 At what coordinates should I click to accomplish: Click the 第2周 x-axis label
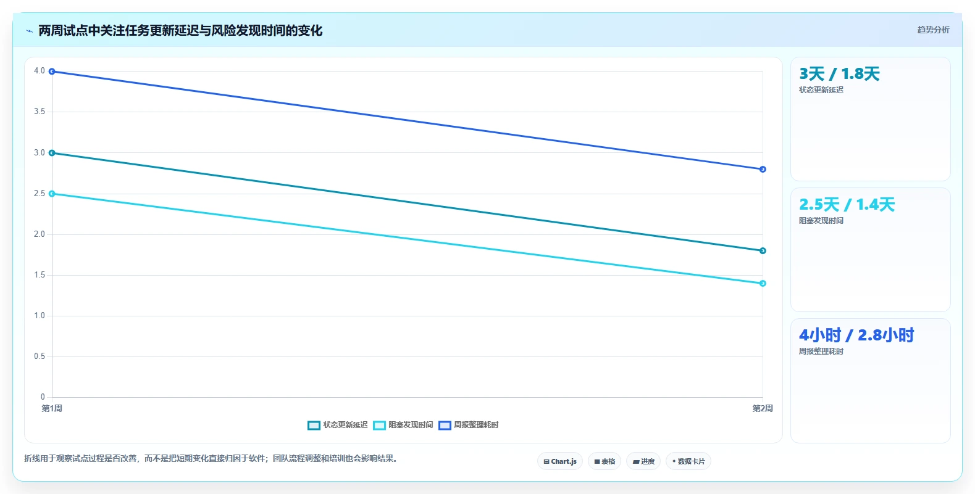point(763,408)
